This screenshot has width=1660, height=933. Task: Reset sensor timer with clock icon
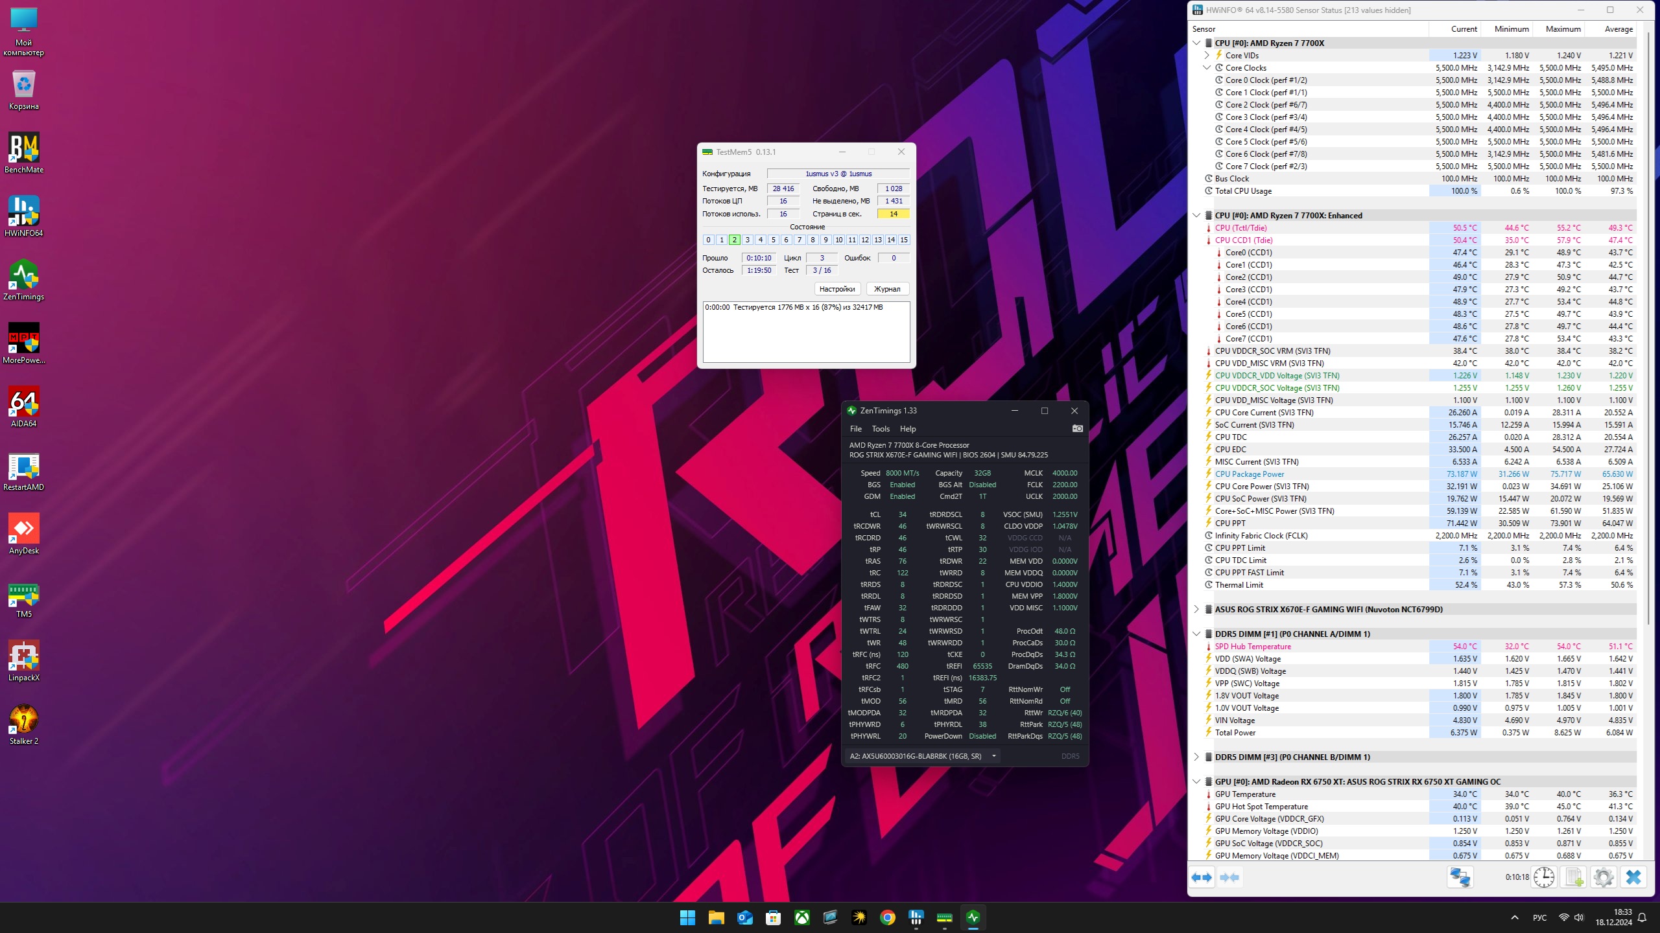(x=1544, y=877)
